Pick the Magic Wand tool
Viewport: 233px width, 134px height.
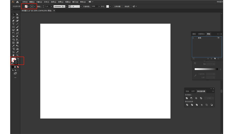(13, 18)
